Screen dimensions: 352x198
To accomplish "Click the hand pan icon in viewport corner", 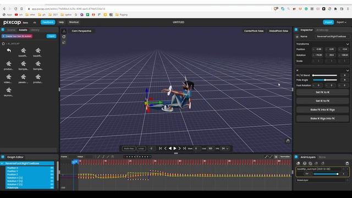I will tap(288, 141).
